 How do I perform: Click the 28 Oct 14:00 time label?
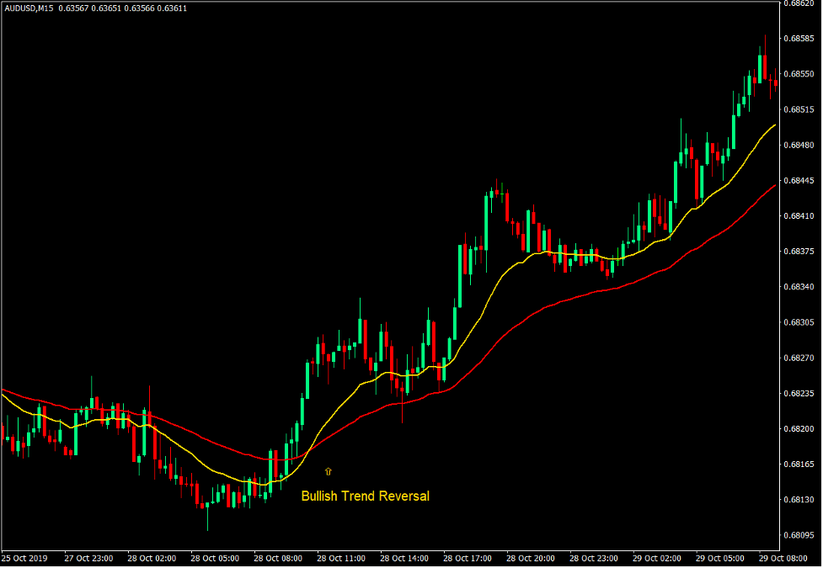pos(404,558)
